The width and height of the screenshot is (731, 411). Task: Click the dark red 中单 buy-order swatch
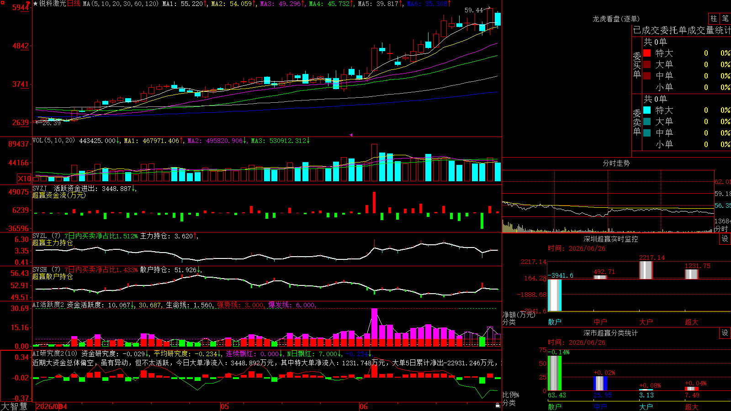click(x=647, y=76)
